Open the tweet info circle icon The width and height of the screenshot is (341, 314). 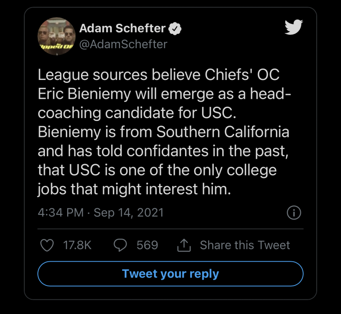pos(294,213)
